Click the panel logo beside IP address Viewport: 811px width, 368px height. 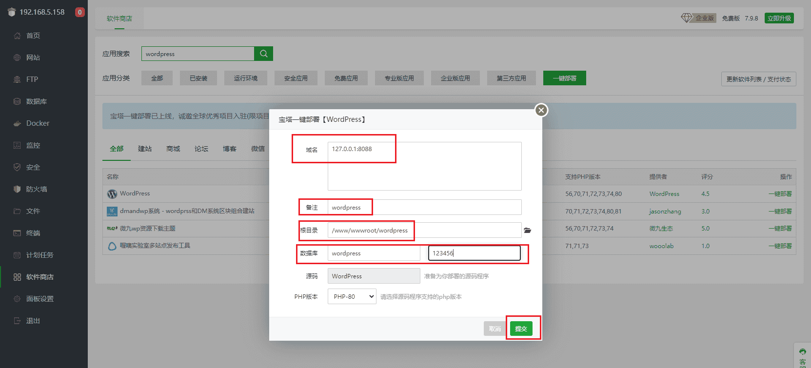(12, 12)
